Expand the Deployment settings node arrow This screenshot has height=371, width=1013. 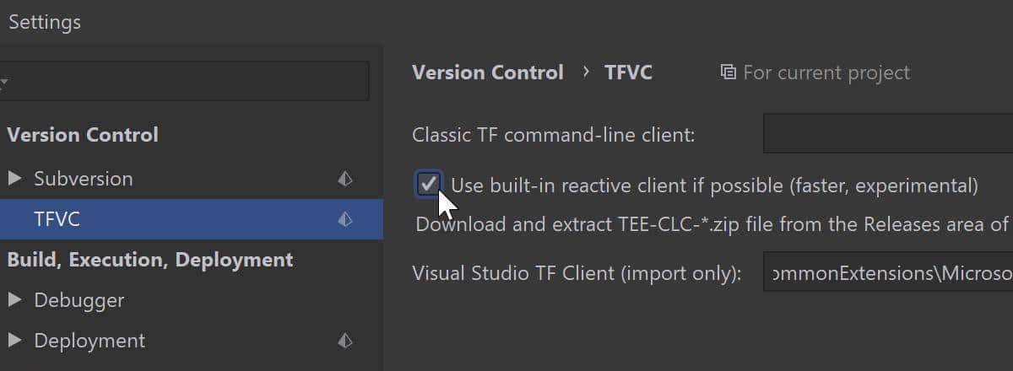15,341
